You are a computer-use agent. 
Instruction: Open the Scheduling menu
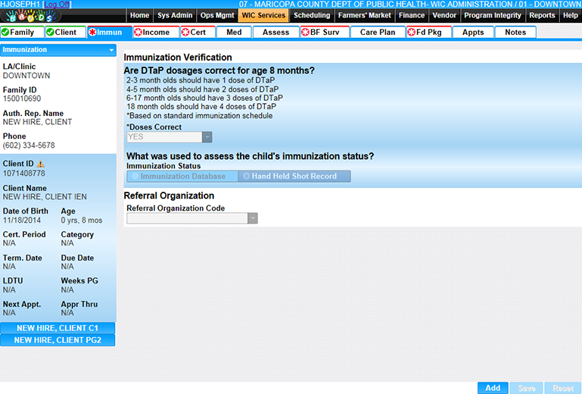click(311, 15)
